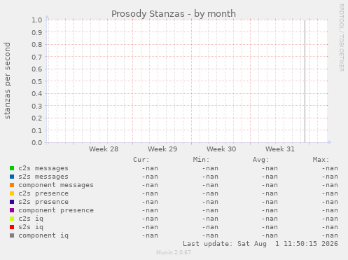Click the gray component iq color swatch
The image size is (348, 260).
point(12,235)
